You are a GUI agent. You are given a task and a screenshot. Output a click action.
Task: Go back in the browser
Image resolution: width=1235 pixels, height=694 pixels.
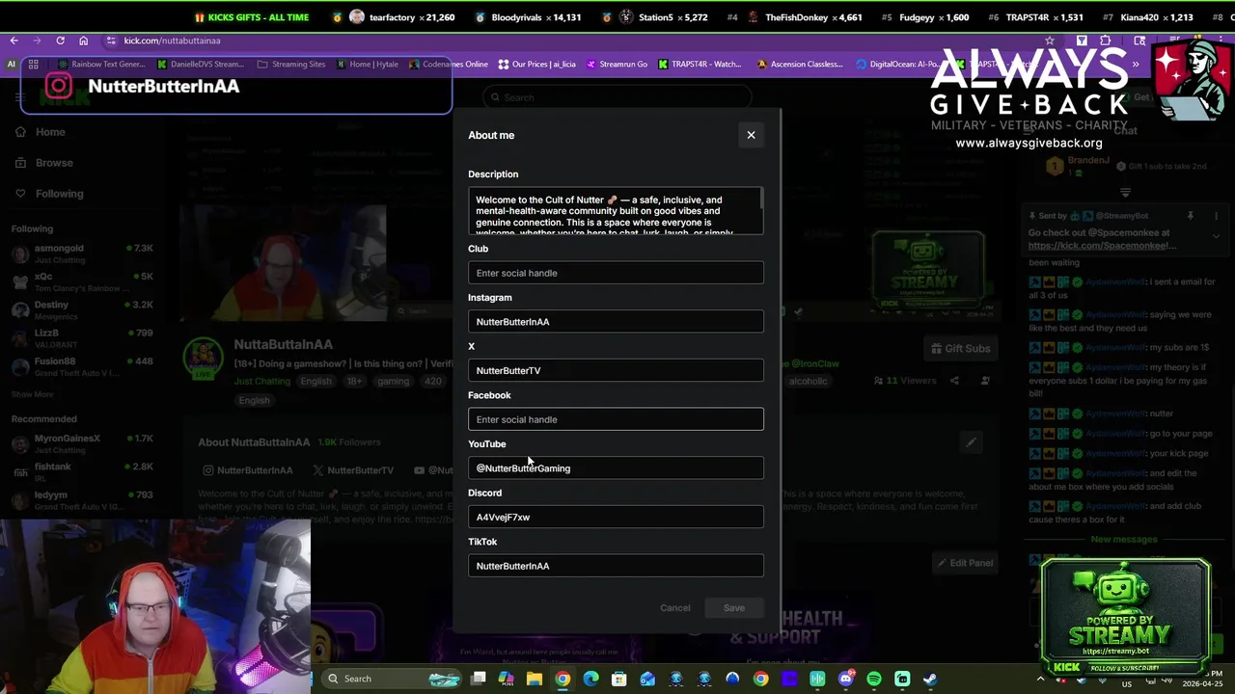14,40
